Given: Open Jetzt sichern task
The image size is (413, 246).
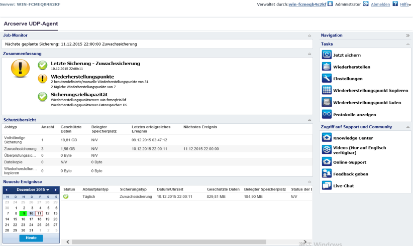Looking at the screenshot, I should point(347,55).
